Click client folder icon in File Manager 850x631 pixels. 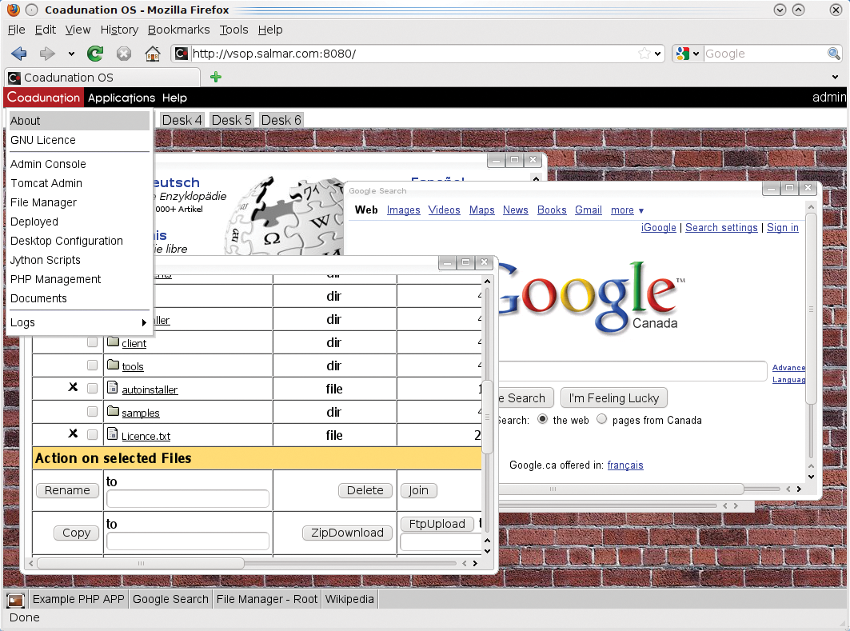pyautogui.click(x=113, y=341)
